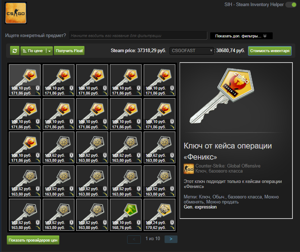This screenshot has height=252, width=300.
Task: Click the large Phoenix key preview image
Action: point(222,96)
